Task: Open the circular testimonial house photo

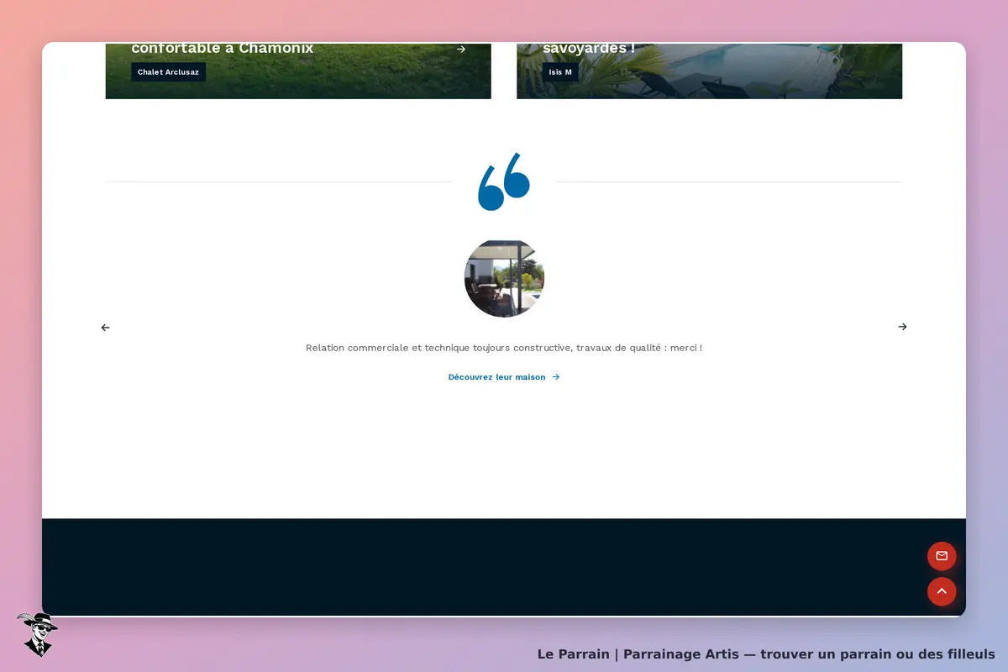Action: click(x=504, y=278)
